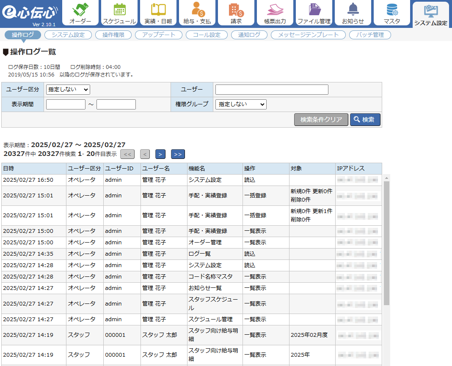Click the 対象 column header
452x366 pixels.
pyautogui.click(x=312, y=169)
